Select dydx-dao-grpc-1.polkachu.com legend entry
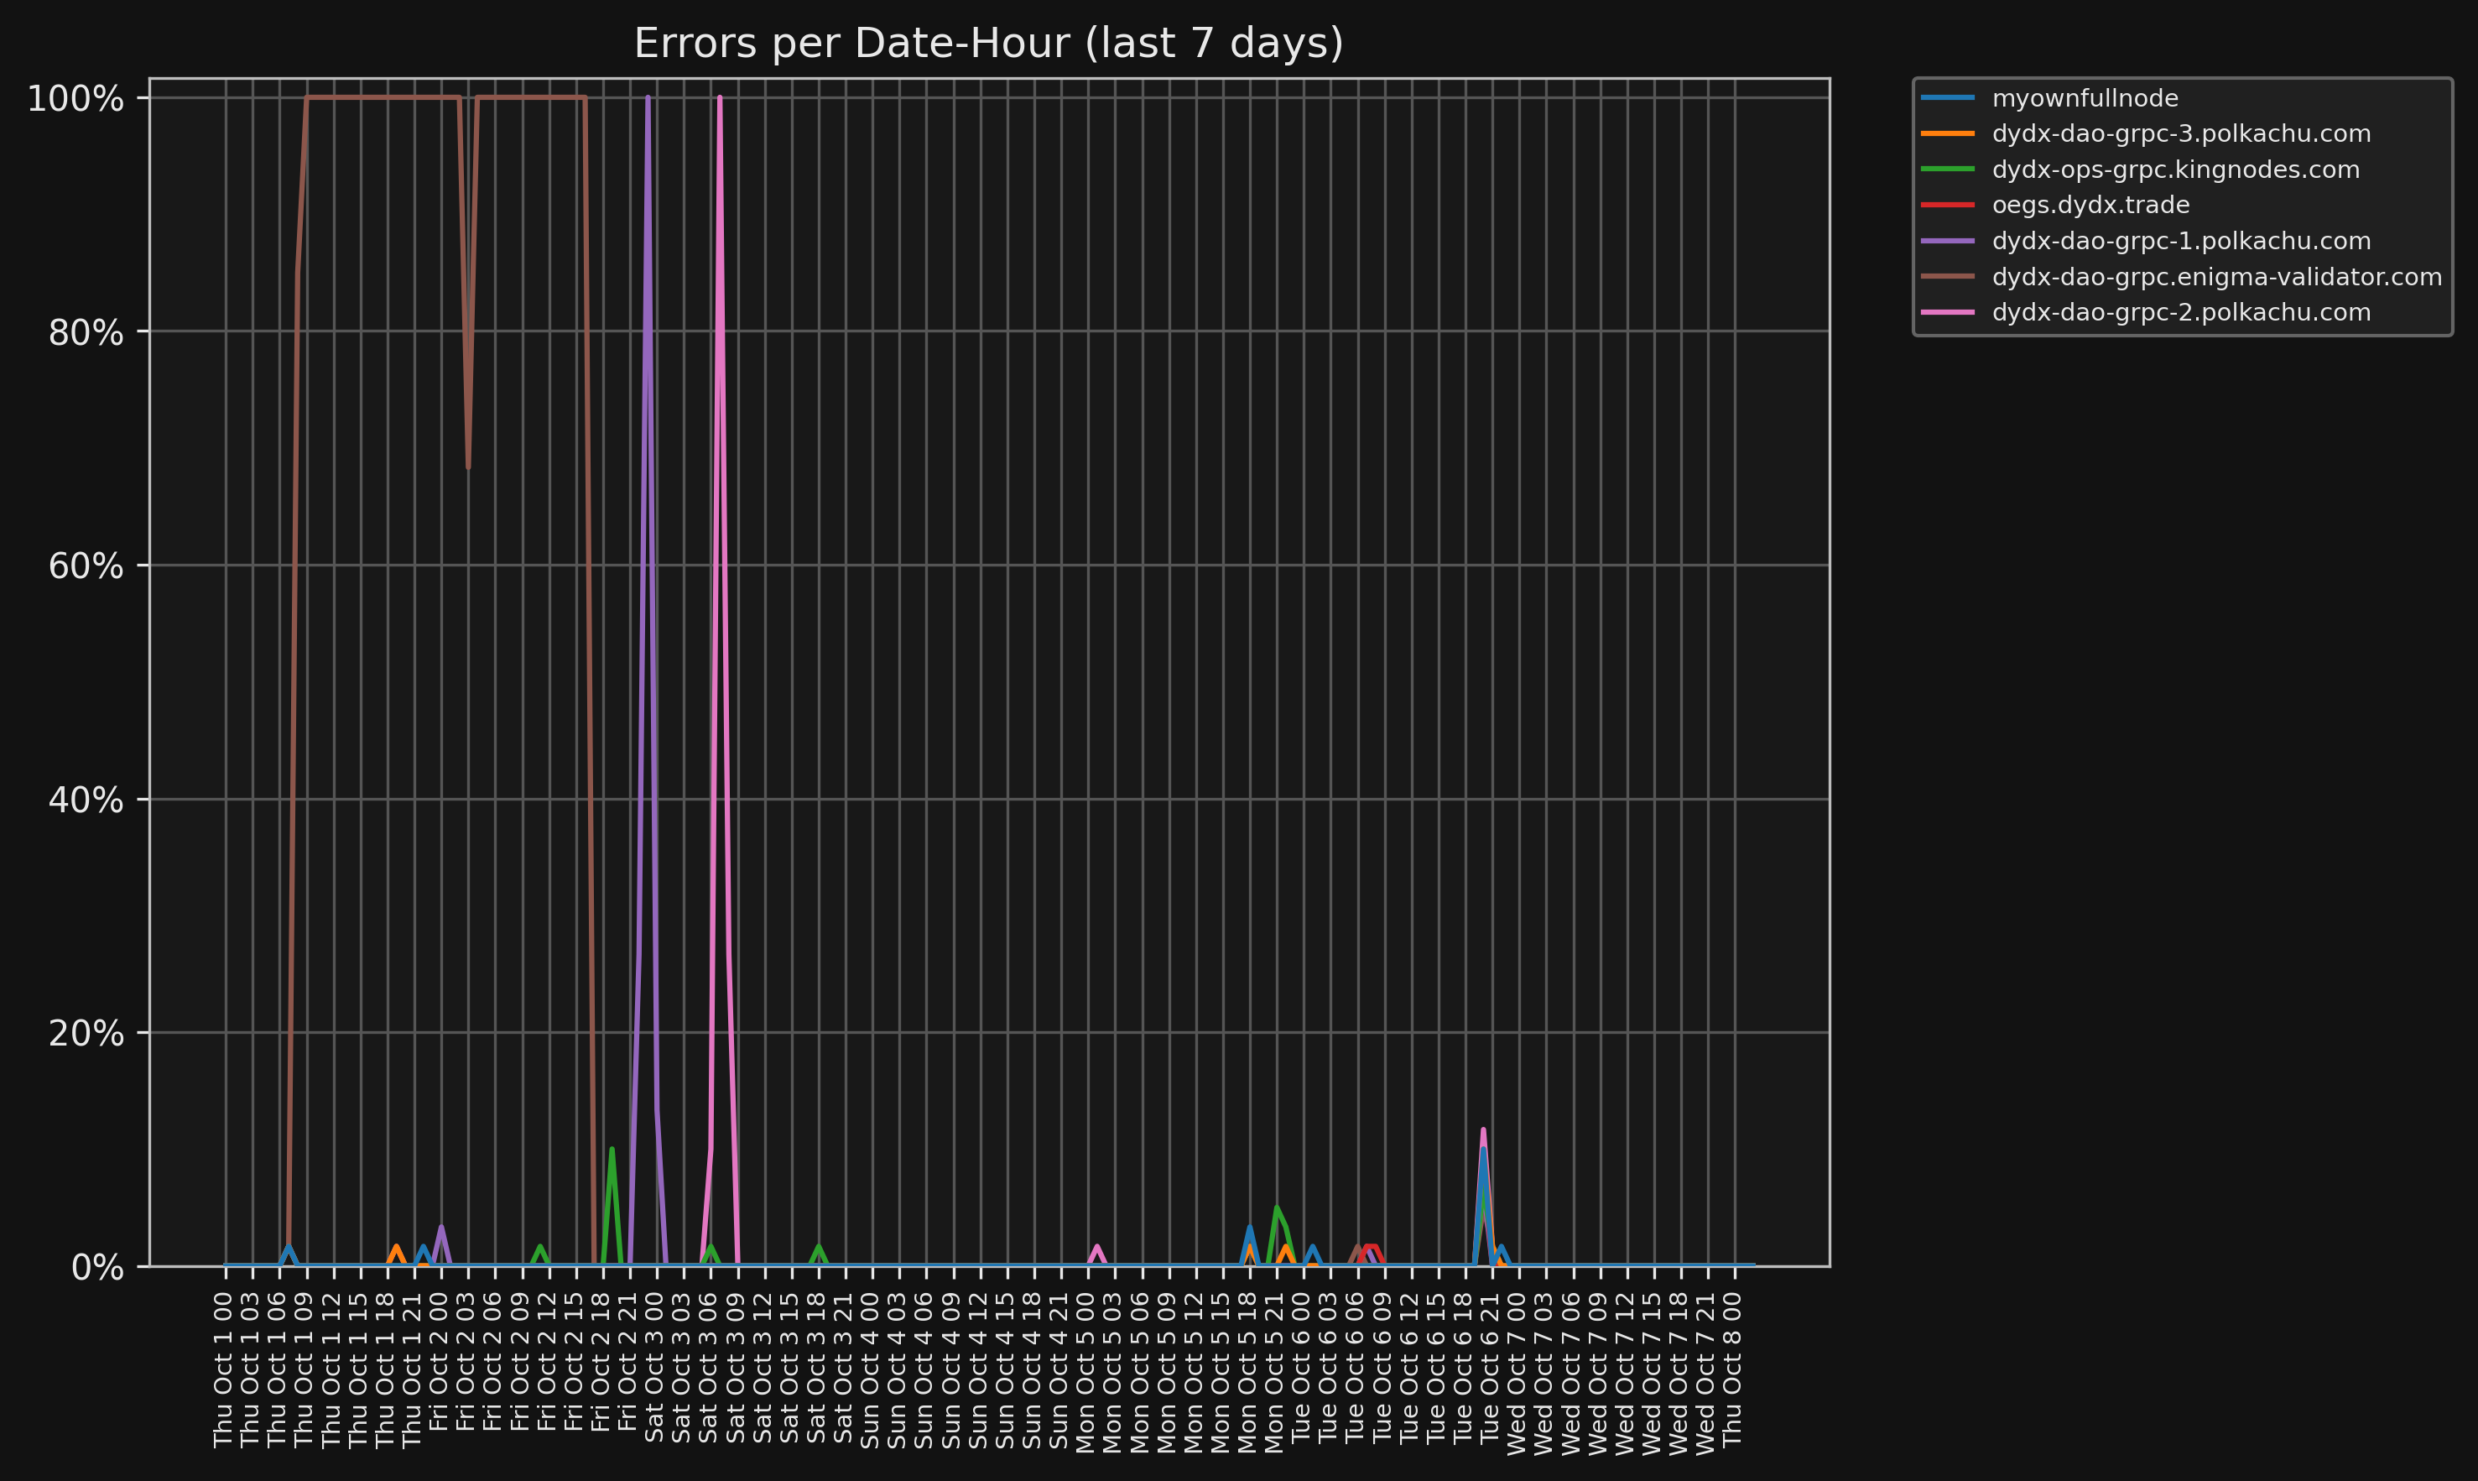This screenshot has height=1481, width=2478. coord(2181,241)
